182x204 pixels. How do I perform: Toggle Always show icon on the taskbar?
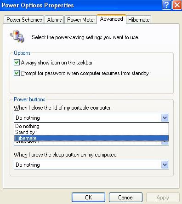click(x=17, y=63)
